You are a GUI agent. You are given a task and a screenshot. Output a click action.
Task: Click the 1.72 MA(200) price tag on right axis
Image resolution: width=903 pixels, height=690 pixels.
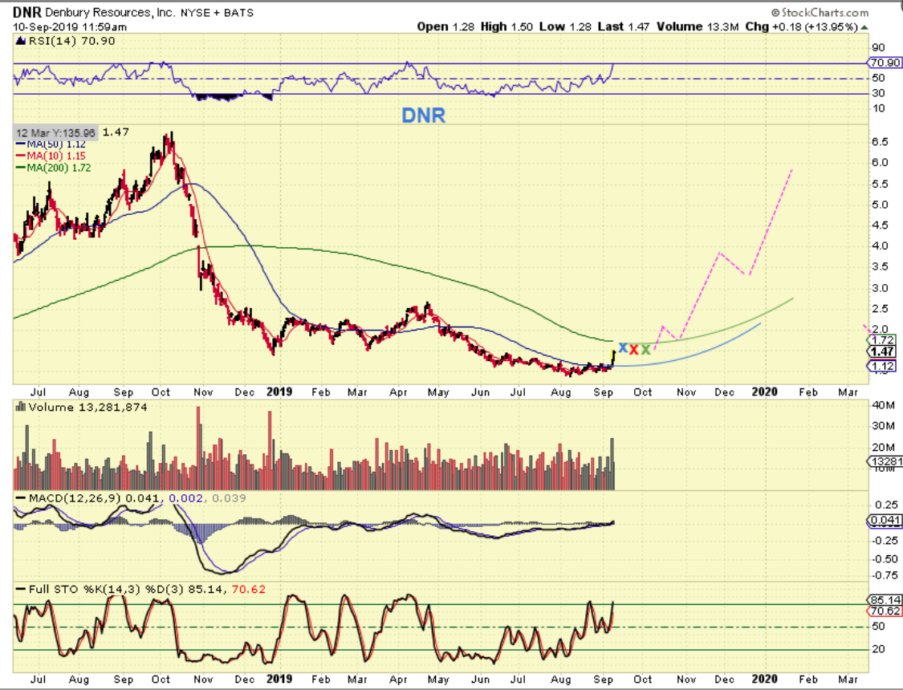pyautogui.click(x=883, y=340)
